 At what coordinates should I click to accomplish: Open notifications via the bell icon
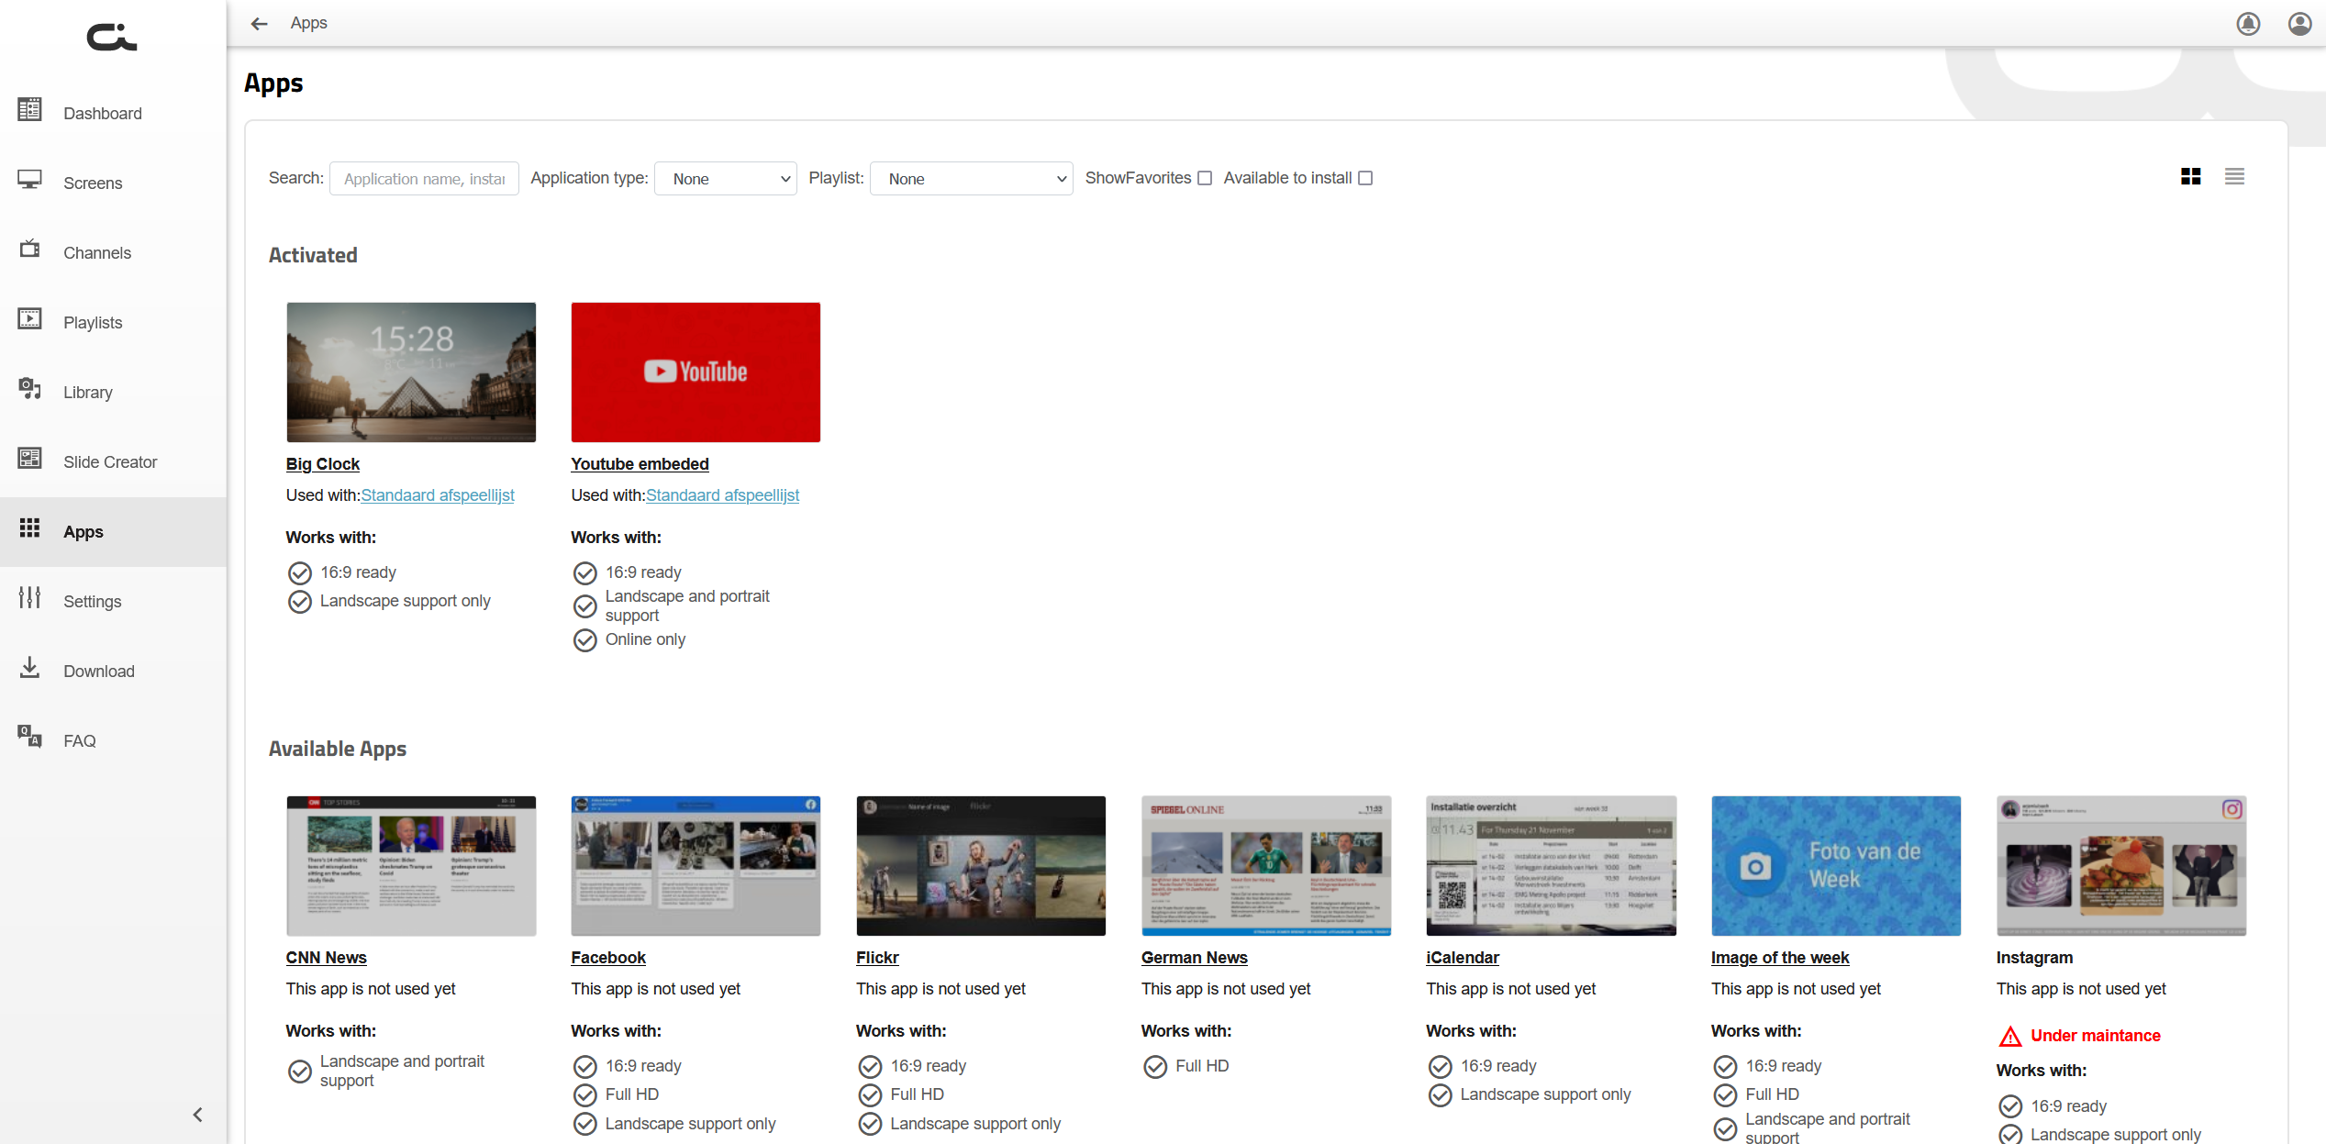click(2248, 23)
